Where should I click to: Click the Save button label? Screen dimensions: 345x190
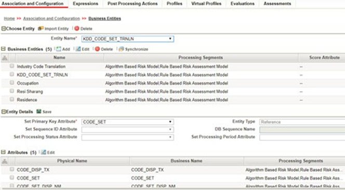click(47, 112)
